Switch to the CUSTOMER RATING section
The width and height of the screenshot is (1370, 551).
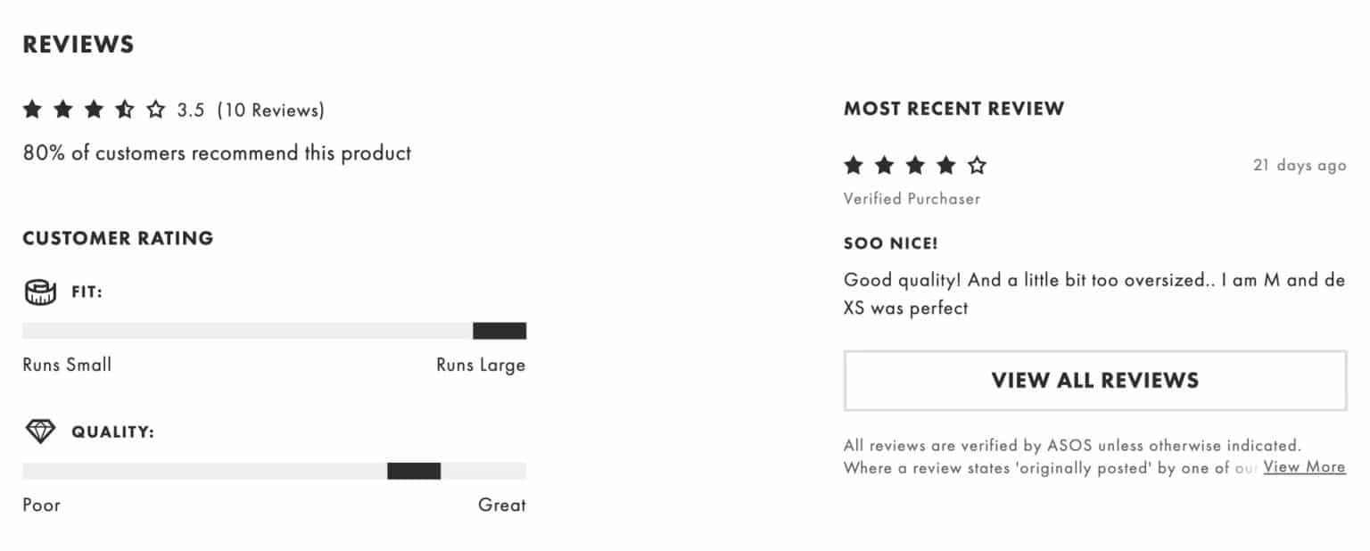pyautogui.click(x=119, y=238)
